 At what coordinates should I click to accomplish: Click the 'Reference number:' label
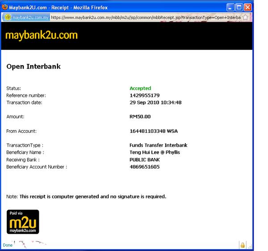click(26, 95)
